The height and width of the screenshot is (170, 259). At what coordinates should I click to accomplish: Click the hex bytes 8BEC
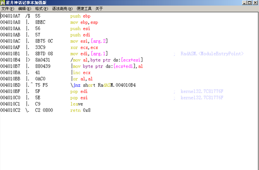pos(40,22)
